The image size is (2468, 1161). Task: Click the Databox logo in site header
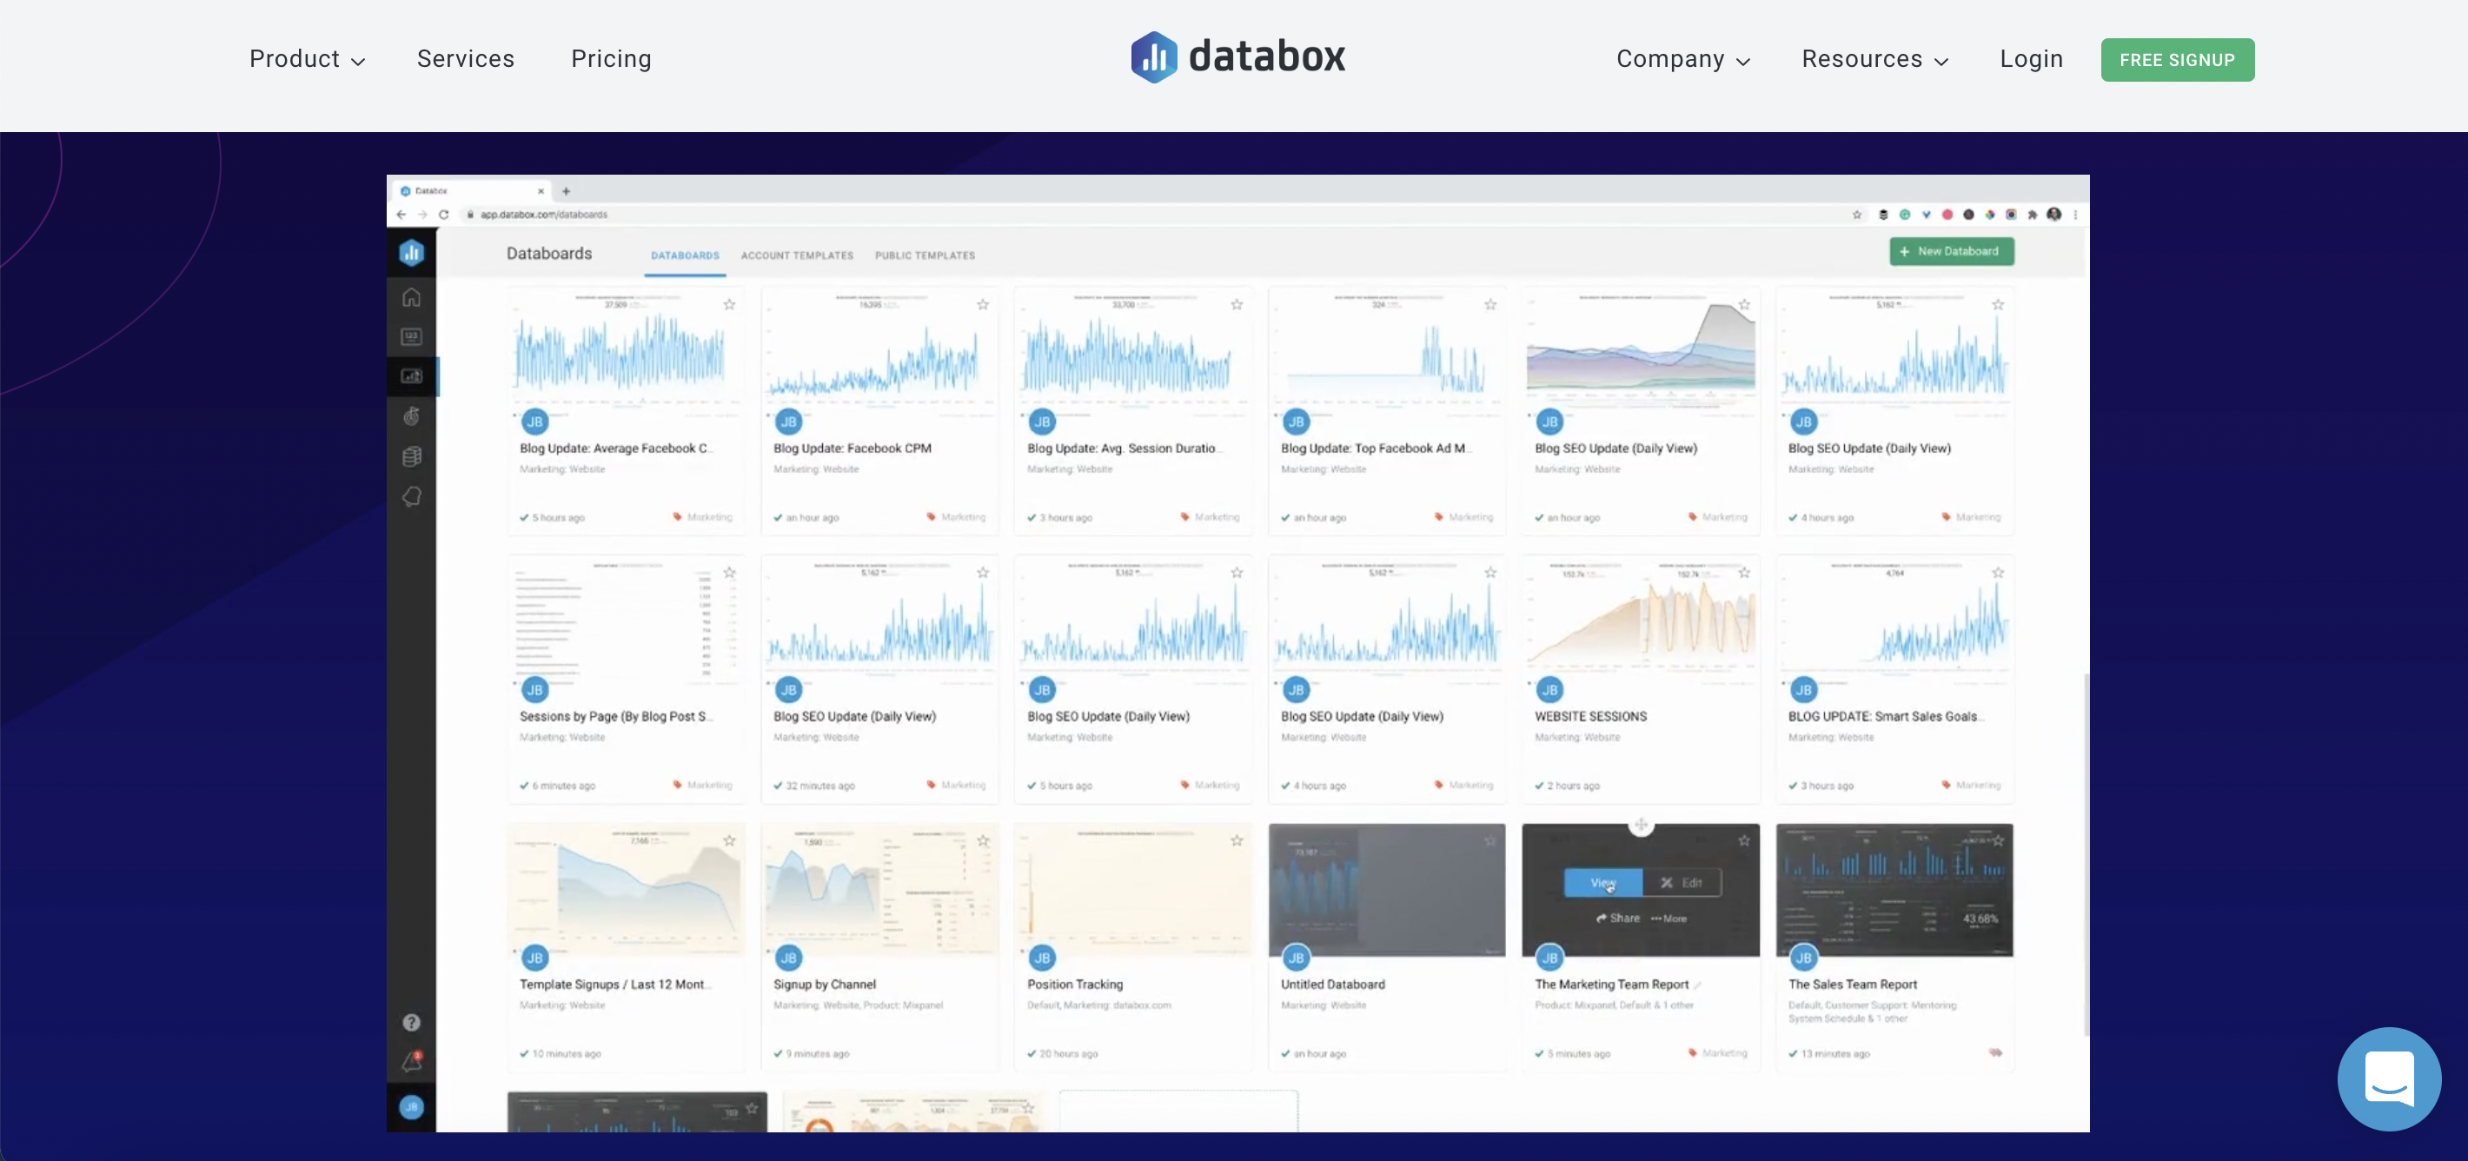(x=1237, y=57)
